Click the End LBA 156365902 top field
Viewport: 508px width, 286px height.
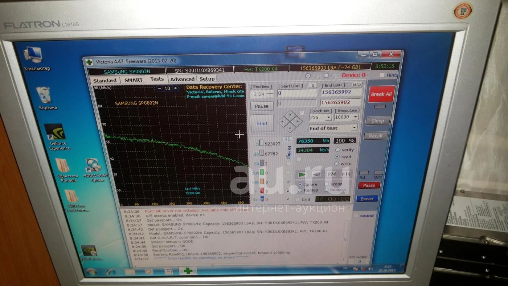point(341,92)
